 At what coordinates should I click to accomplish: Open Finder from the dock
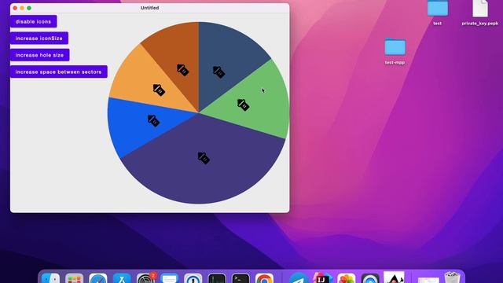pos(50,278)
